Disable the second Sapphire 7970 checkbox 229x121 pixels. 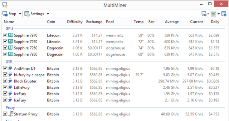click(5, 42)
